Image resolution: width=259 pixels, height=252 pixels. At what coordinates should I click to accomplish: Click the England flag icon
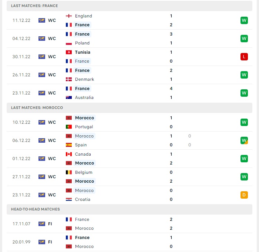(x=69, y=16)
